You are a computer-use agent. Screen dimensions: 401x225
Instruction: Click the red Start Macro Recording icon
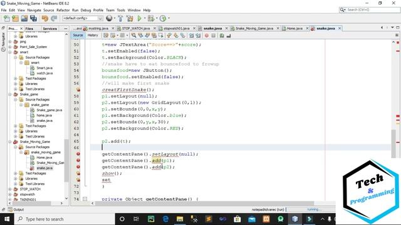(x=207, y=36)
